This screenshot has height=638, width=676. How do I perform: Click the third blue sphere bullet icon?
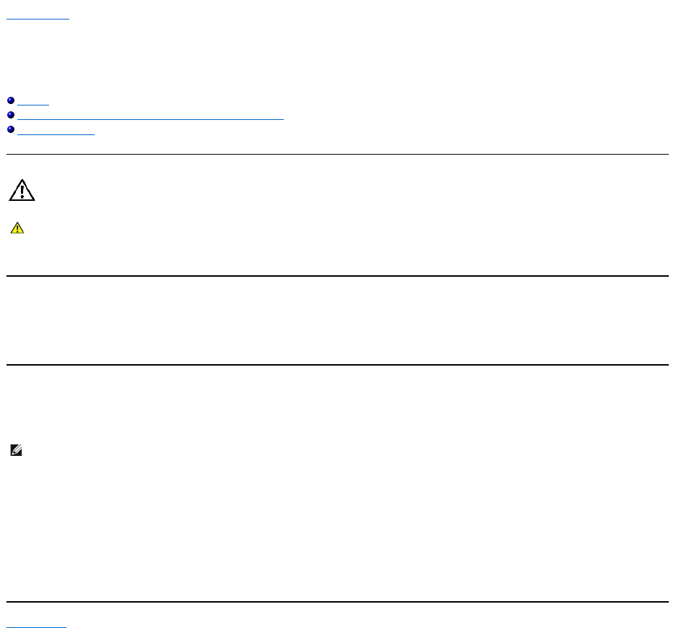tap(11, 129)
